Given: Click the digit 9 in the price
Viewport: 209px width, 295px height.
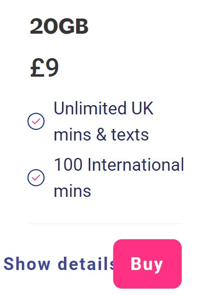Looking at the screenshot, I should (52, 68).
